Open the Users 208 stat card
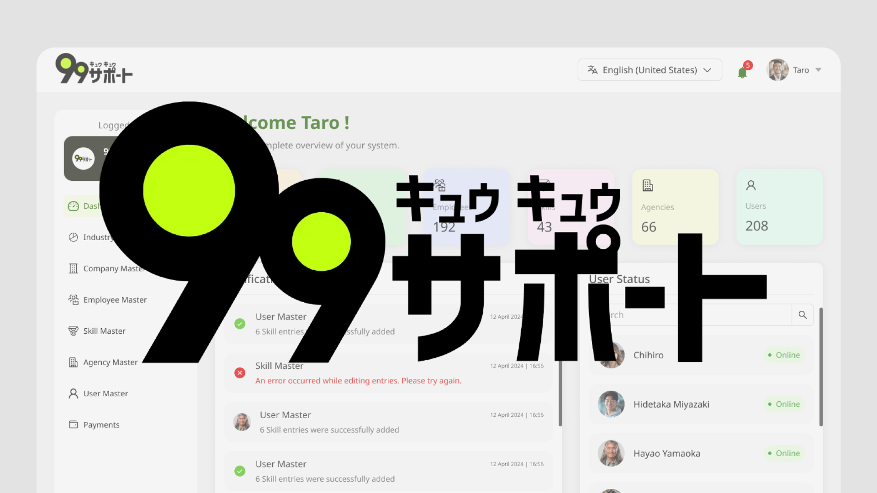The width and height of the screenshot is (877, 493). 779,207
